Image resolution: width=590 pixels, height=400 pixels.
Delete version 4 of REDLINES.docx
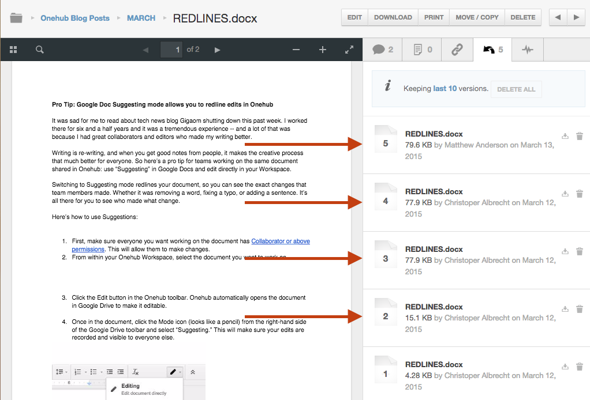coord(580,194)
